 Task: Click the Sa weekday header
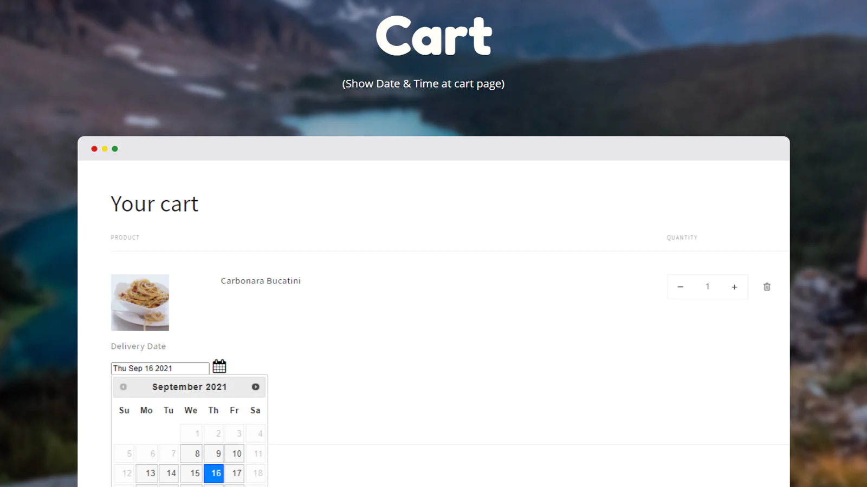coord(255,410)
